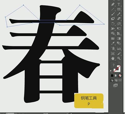Select the Slice tool
This screenshot has width=125, height=114.
pyautogui.click(x=119, y=54)
